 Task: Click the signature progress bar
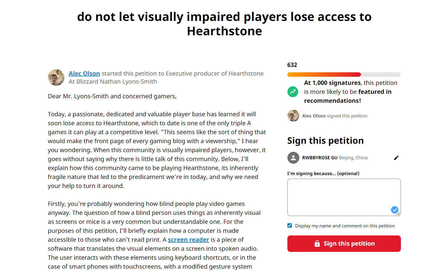tap(344, 75)
